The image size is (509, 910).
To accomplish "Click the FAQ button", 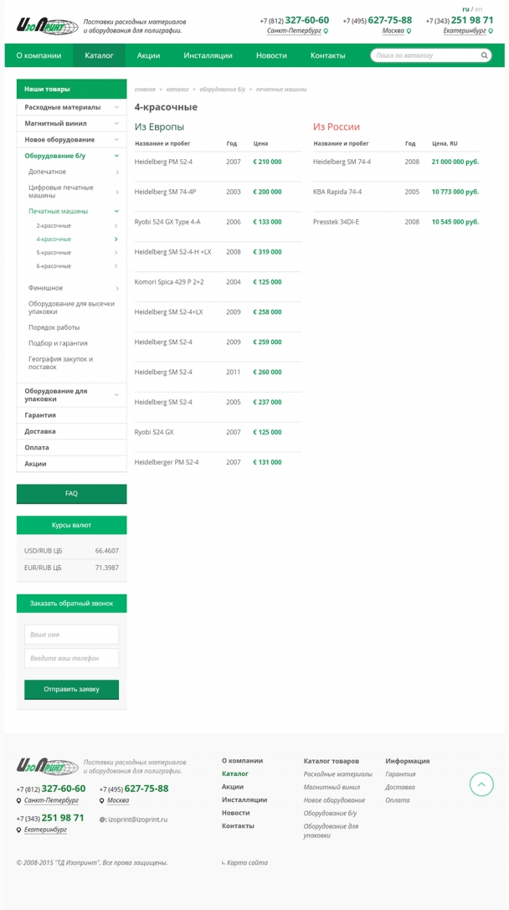I will (71, 494).
